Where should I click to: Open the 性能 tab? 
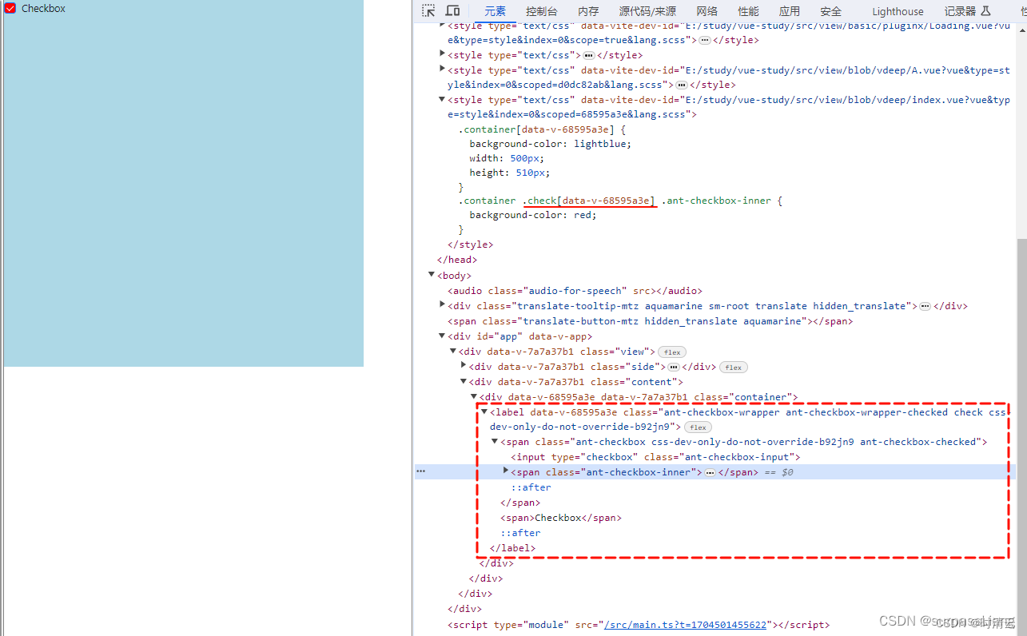tap(749, 11)
